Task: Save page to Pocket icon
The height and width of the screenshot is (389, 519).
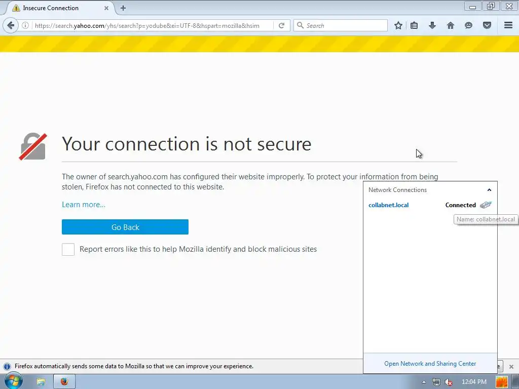Action: click(487, 25)
